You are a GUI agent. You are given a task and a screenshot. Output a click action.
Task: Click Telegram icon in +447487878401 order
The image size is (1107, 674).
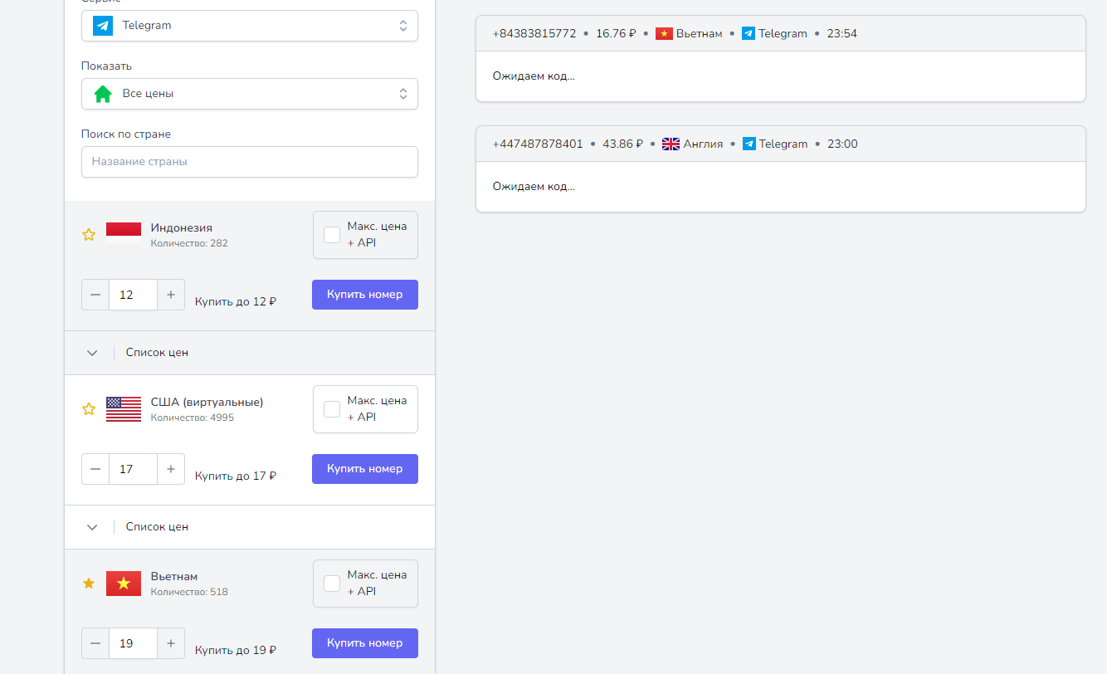point(749,144)
